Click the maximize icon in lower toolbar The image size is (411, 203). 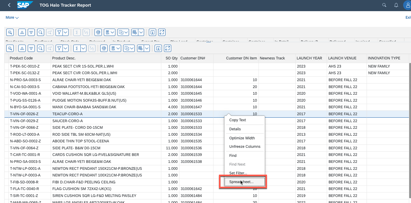pos(167,48)
